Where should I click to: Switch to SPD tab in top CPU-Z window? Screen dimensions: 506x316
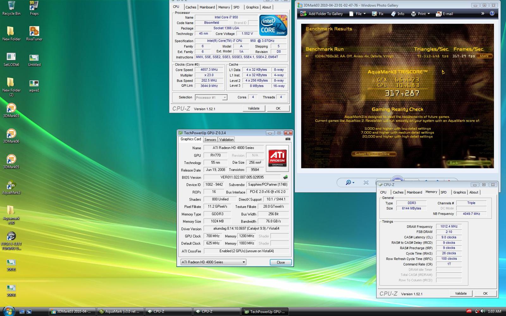(236, 7)
